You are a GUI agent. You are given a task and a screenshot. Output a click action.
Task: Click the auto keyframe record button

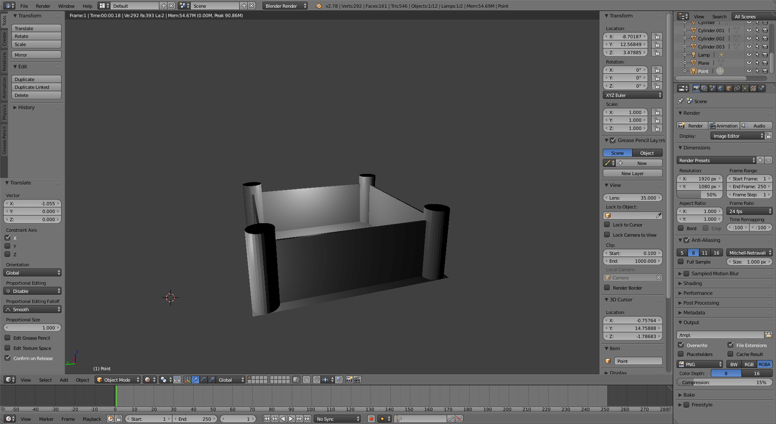(x=371, y=419)
